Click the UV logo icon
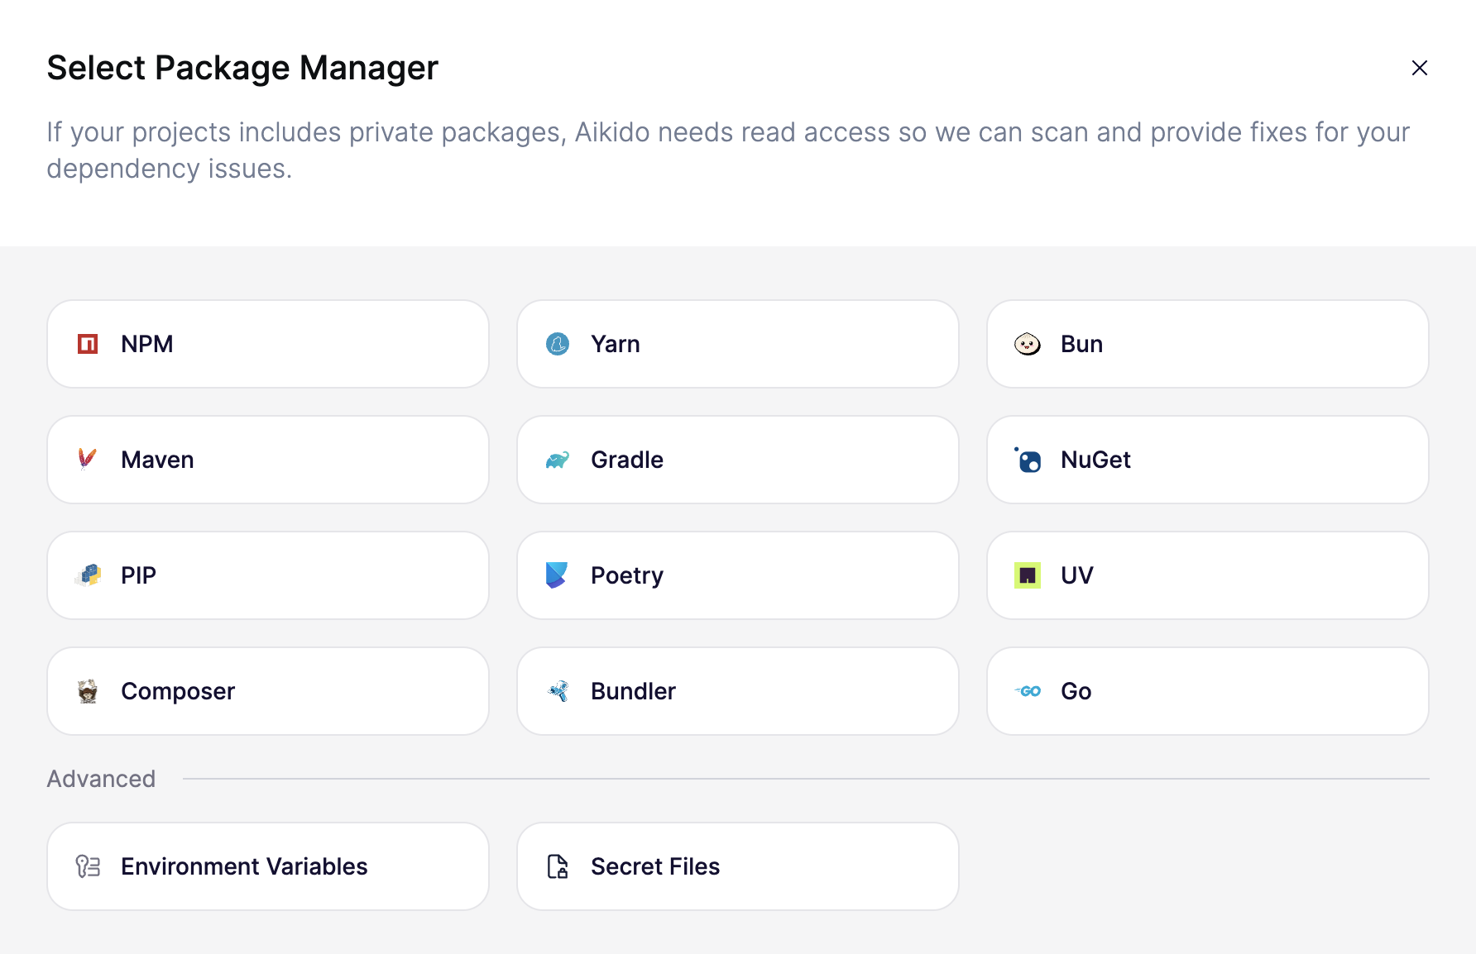The image size is (1476, 954). point(1028,575)
